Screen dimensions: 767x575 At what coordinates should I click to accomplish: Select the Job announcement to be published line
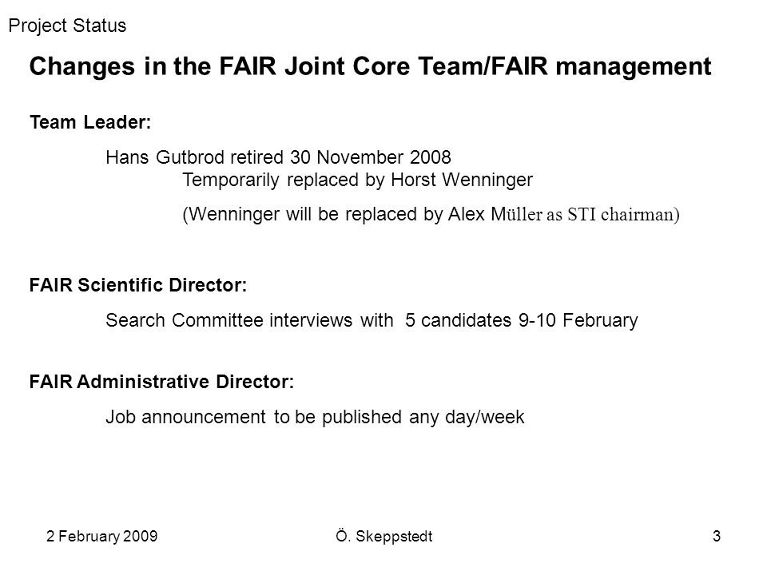coord(315,417)
